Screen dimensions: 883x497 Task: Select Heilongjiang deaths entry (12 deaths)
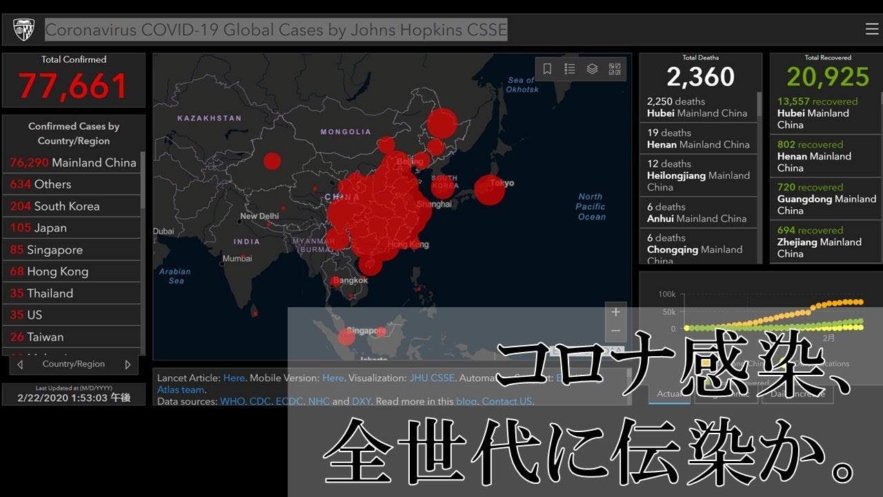(x=698, y=175)
